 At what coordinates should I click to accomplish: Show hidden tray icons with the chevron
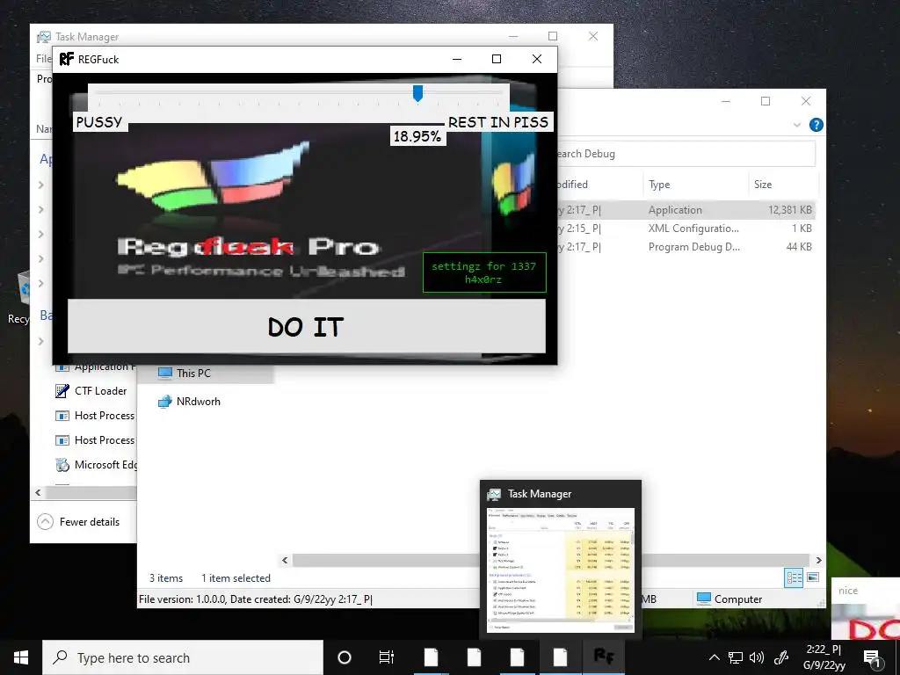click(x=714, y=657)
